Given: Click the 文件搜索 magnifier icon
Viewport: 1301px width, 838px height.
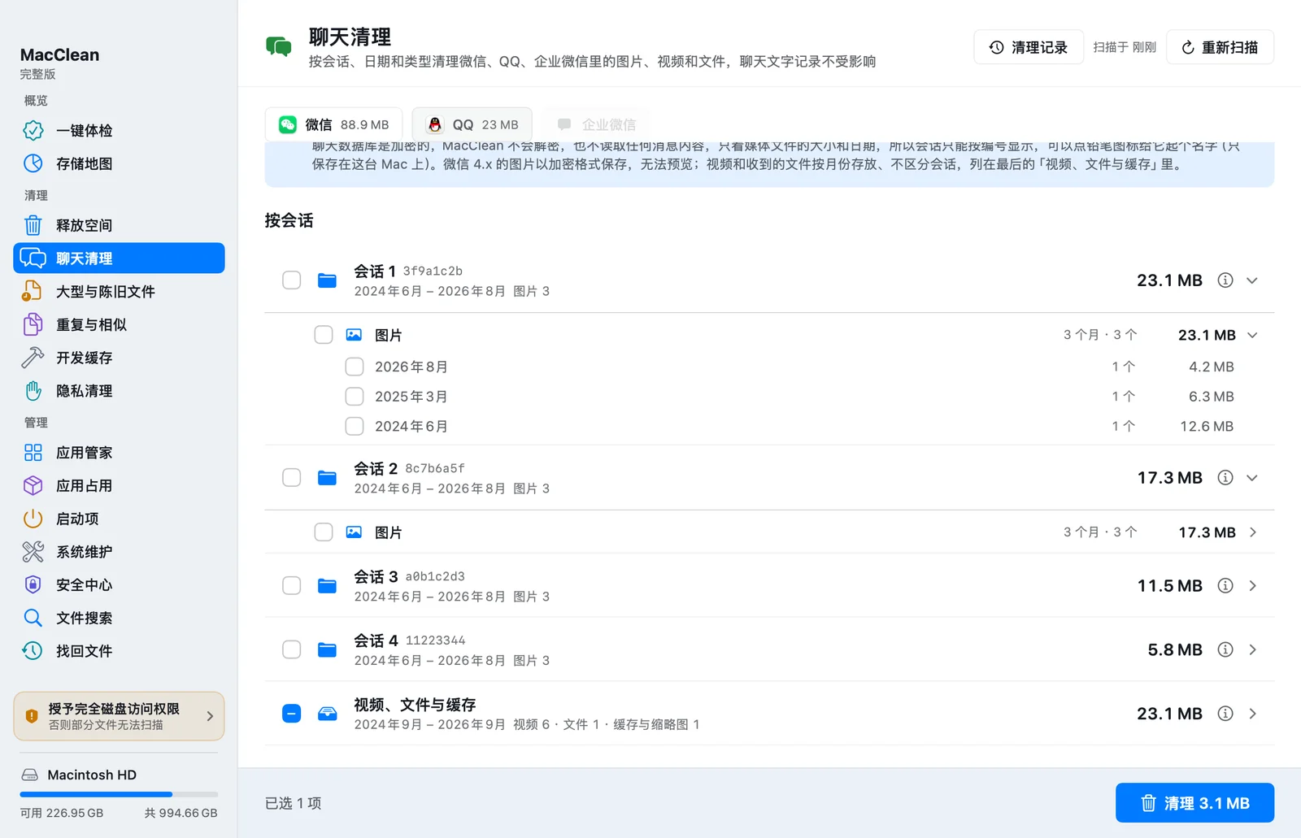Looking at the screenshot, I should 33,618.
